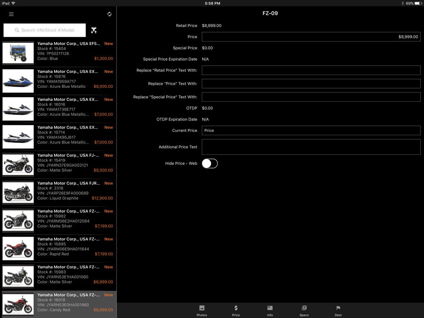This screenshot has width=424, height=318.
Task: Open thumbnail for VIN YAMA1739E717
Action: click(x=18, y=109)
